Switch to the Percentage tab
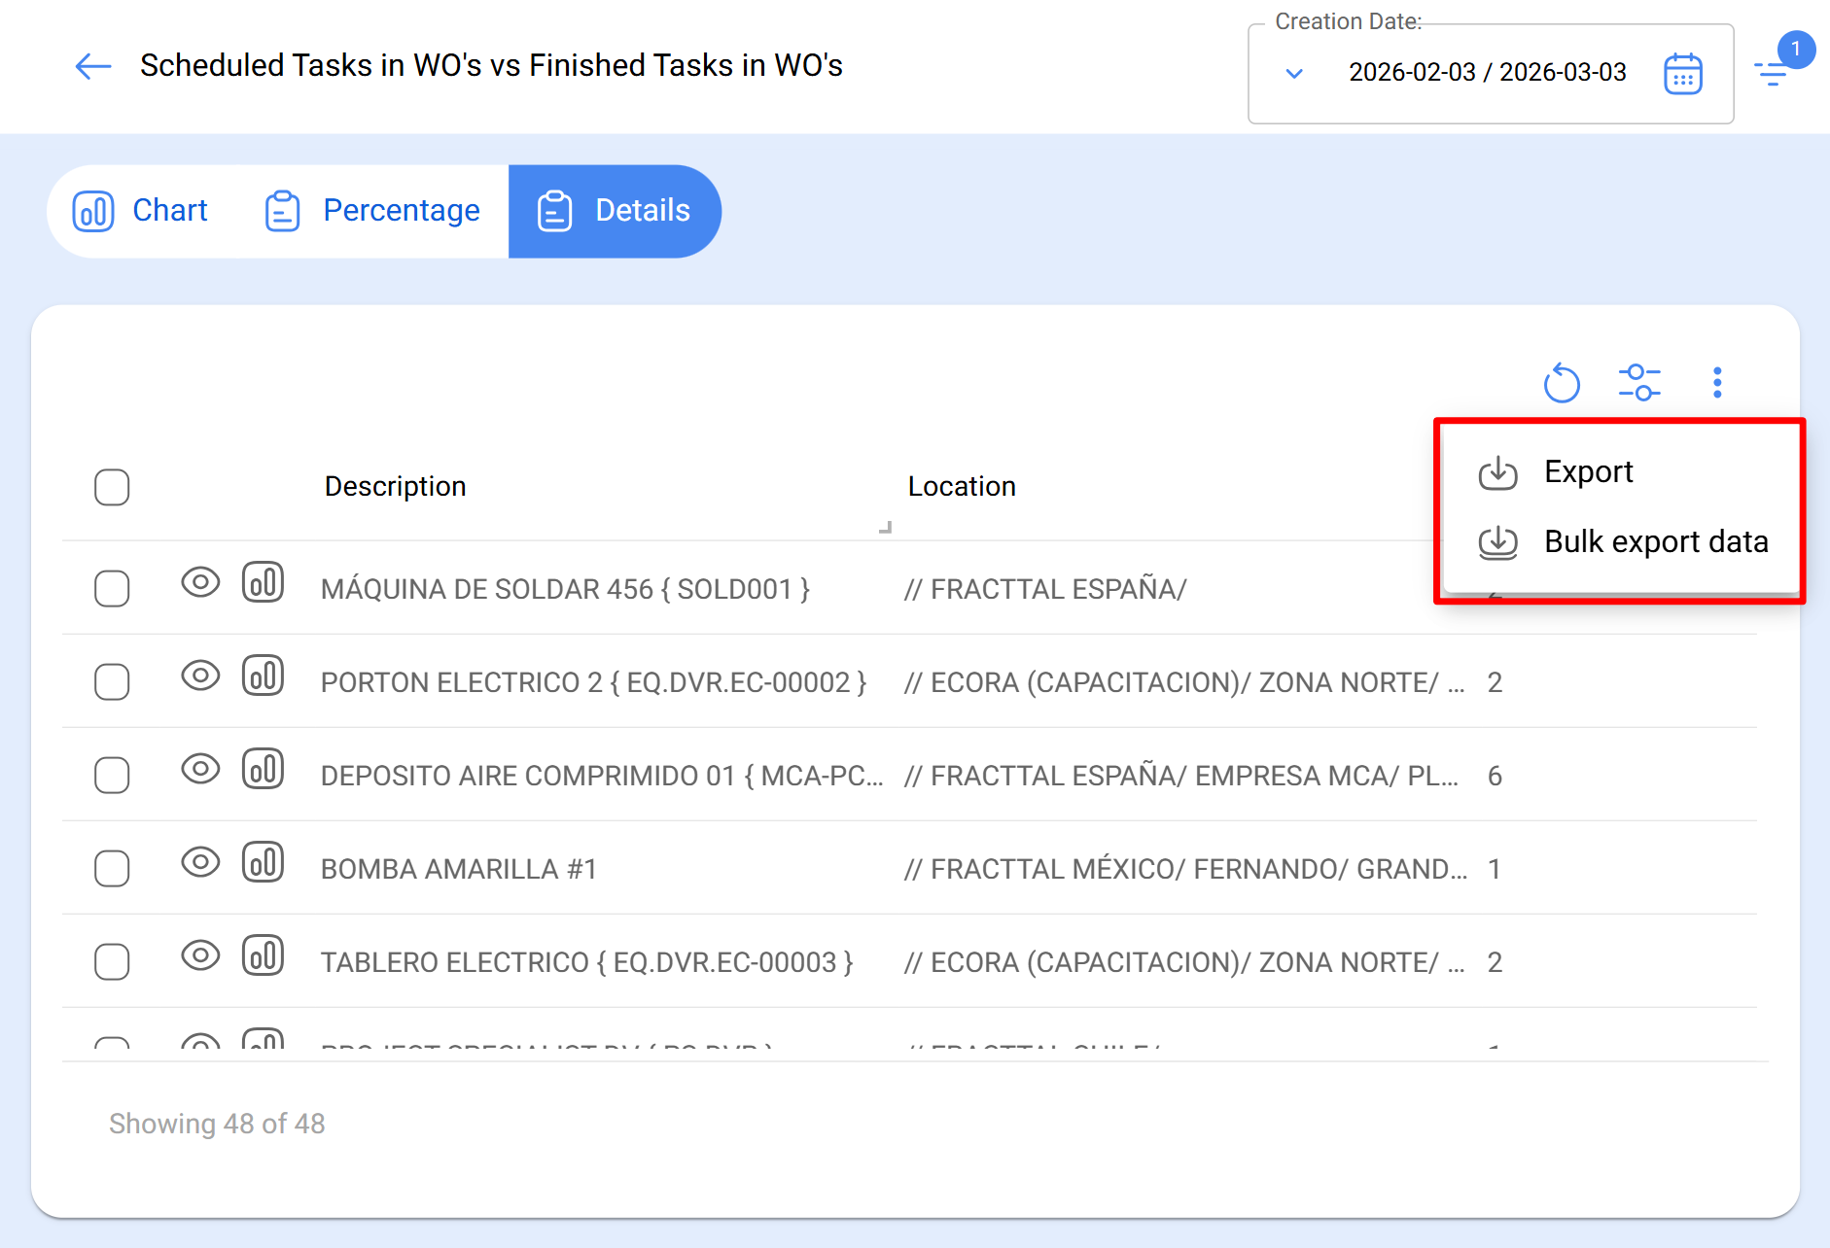Image resolution: width=1830 pixels, height=1248 pixels. (x=372, y=211)
